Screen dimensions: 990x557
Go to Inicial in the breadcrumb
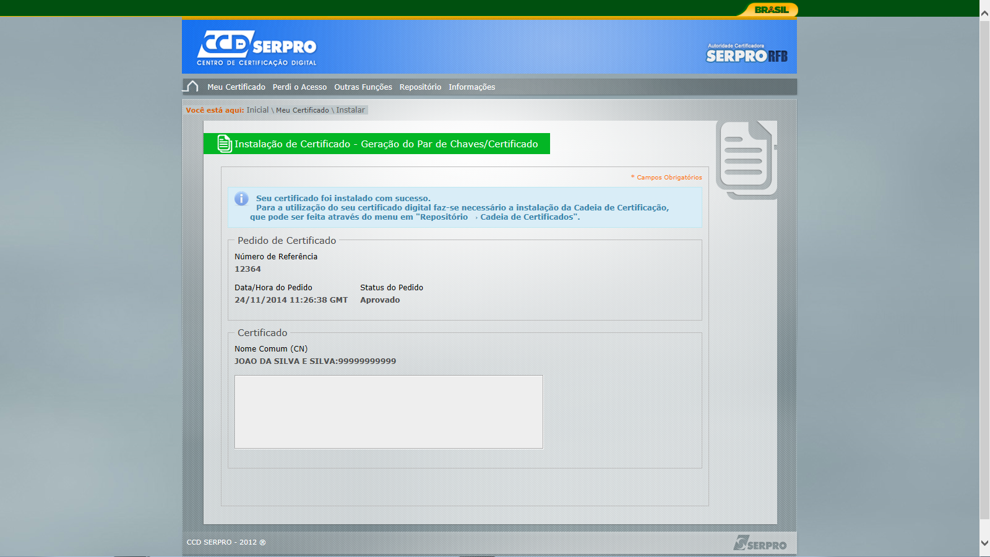point(257,110)
